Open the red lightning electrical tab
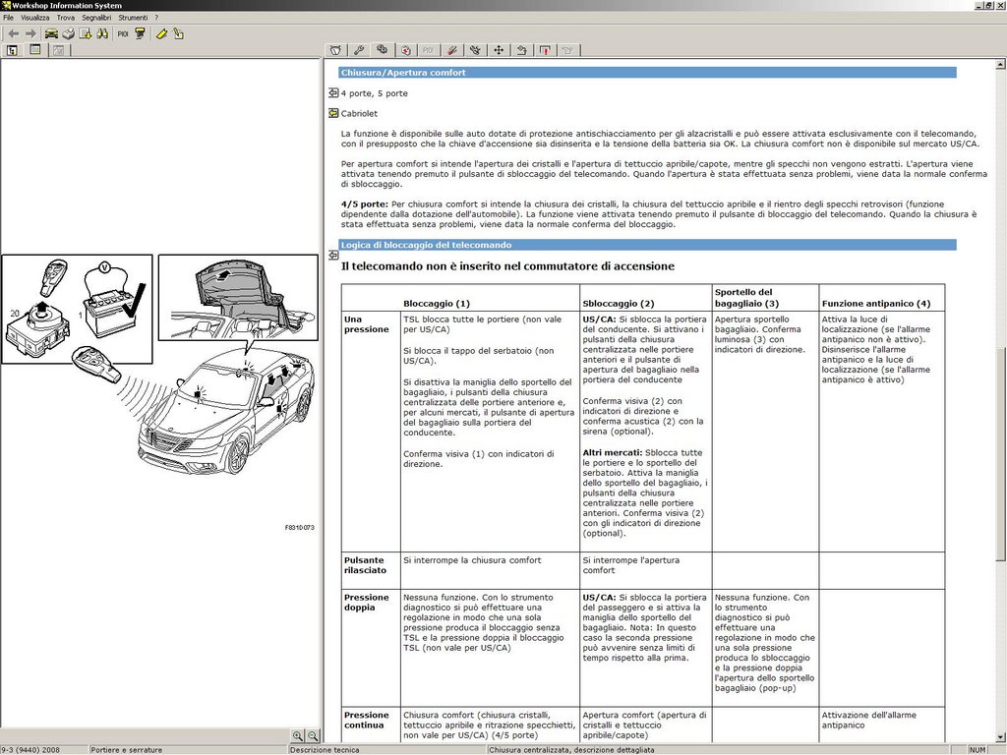 click(405, 50)
